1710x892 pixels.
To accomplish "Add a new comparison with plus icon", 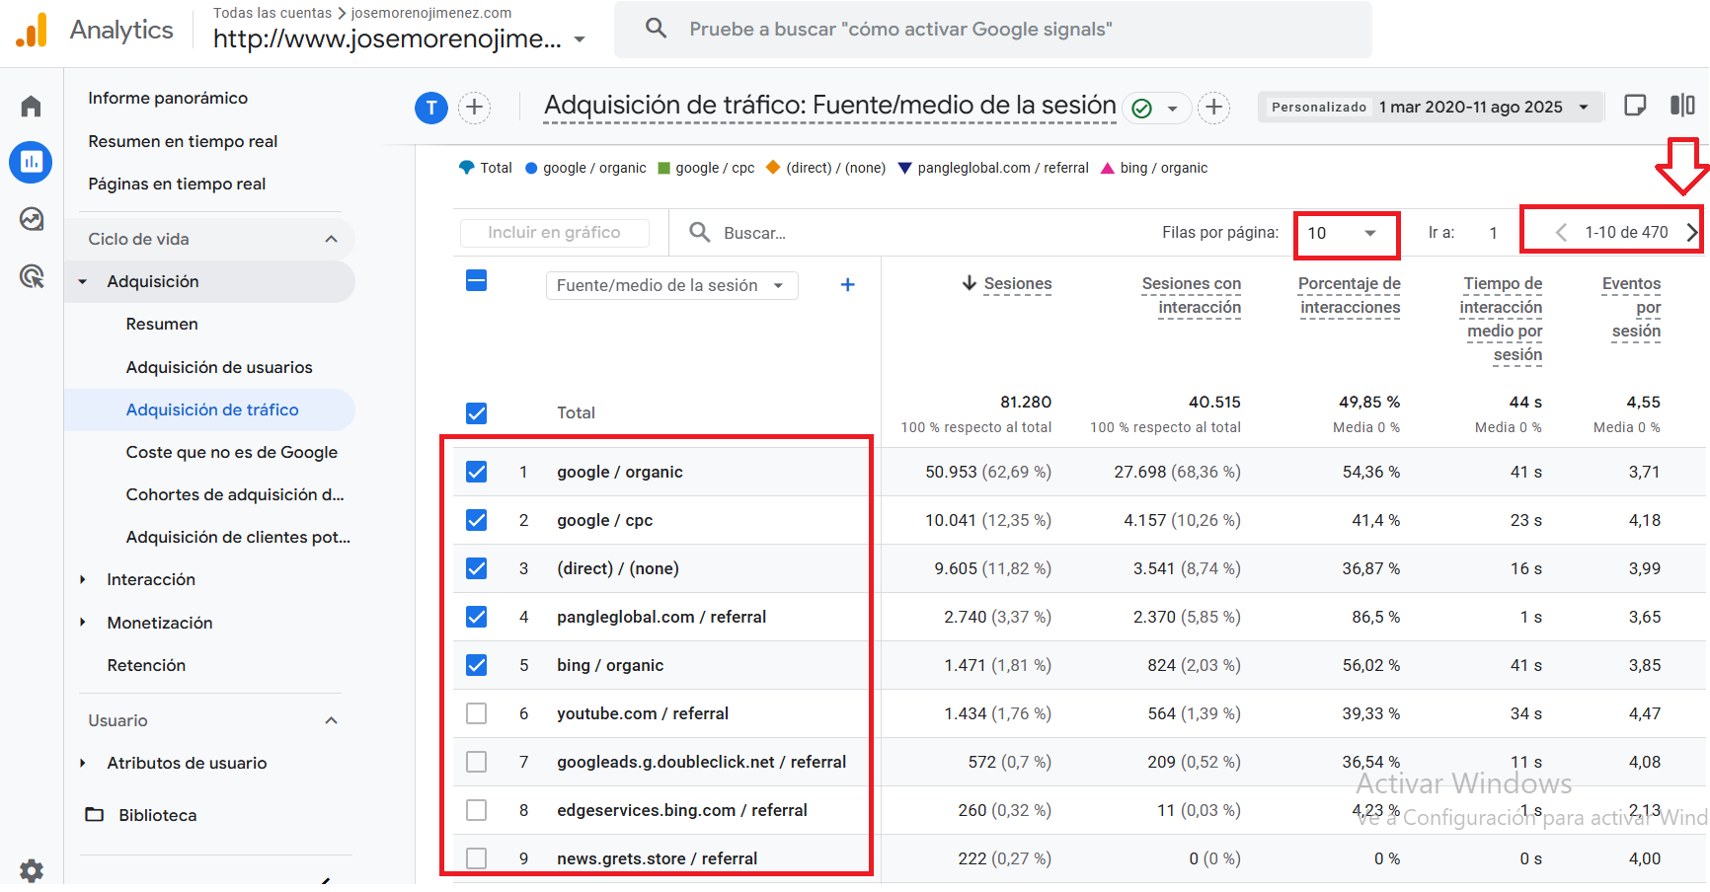I will (x=475, y=108).
